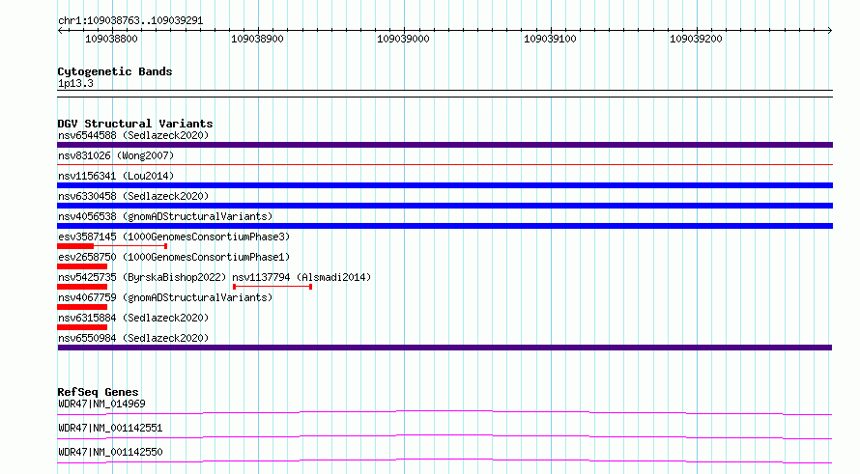This screenshot has width=860, height=474.
Task: Open nsv1137794 (Alsmadi2014) label
Action: pos(301,277)
